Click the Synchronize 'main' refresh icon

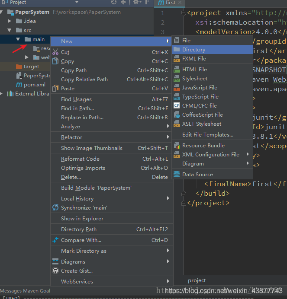click(55, 208)
